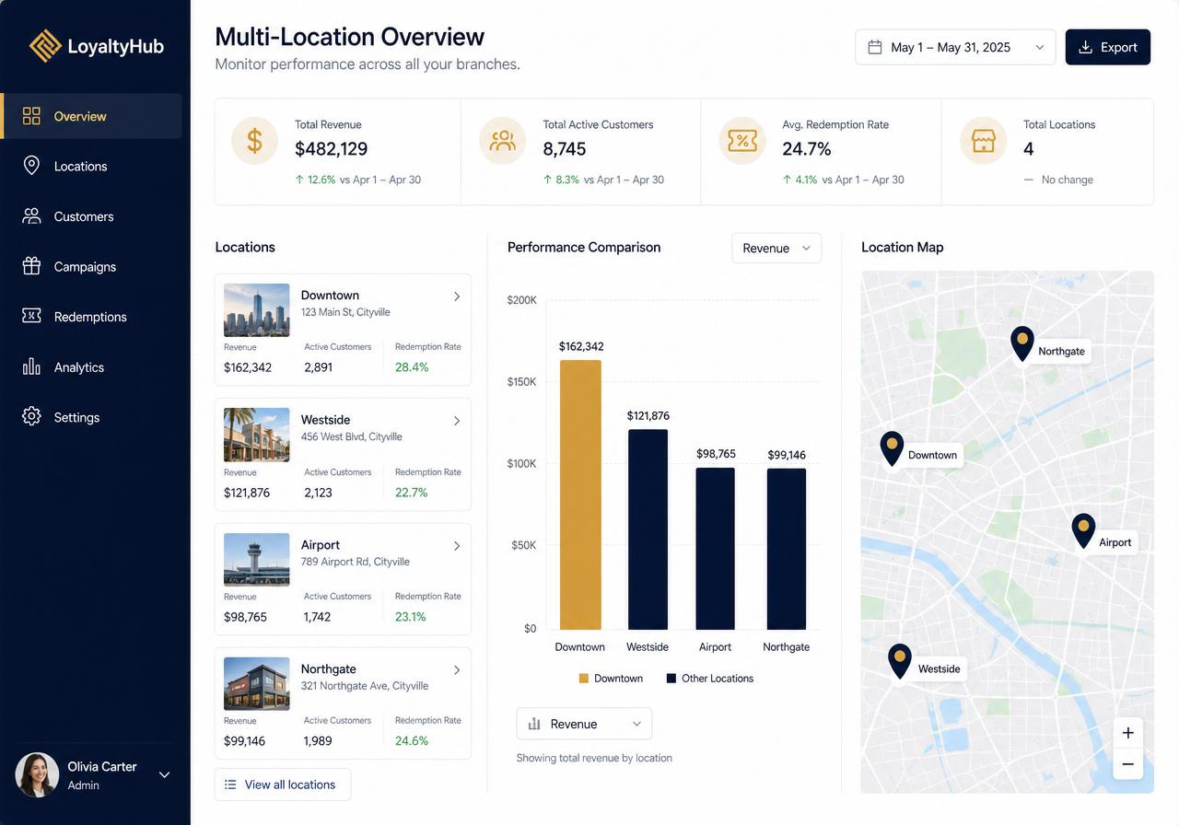Click the Campaigns gift icon in sidebar

(x=31, y=266)
